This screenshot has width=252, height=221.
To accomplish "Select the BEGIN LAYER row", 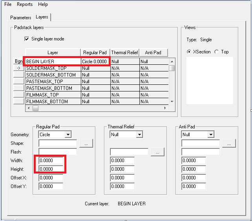I will (x=97, y=61).
